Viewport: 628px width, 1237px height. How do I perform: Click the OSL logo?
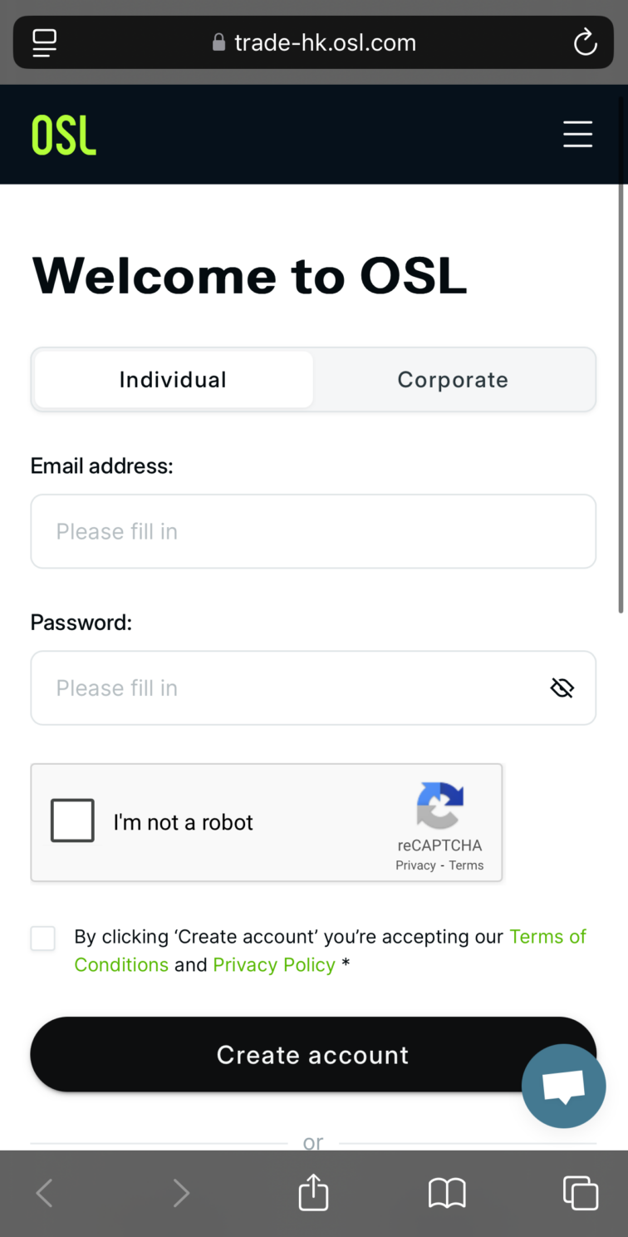point(64,135)
